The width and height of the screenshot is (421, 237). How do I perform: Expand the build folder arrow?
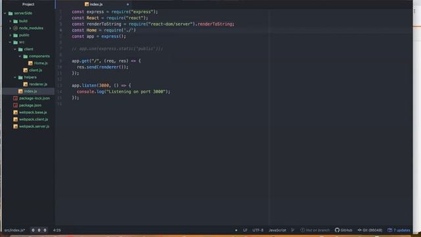pos(11,21)
